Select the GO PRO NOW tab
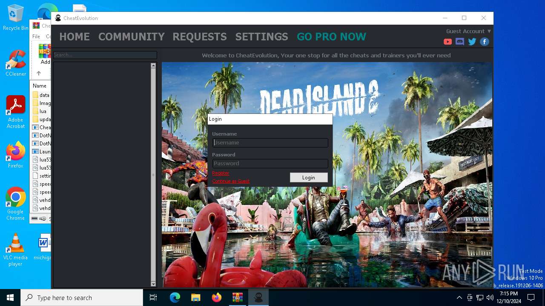Image resolution: width=545 pixels, height=306 pixels. (x=332, y=37)
